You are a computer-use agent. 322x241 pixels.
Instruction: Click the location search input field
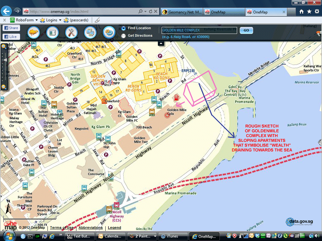[x=199, y=30]
